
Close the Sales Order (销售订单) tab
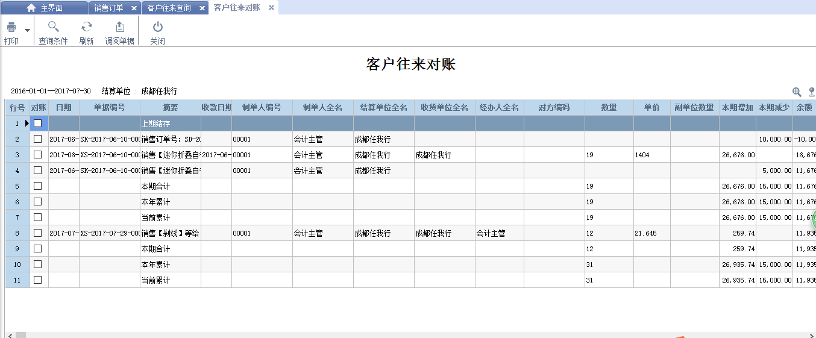[134, 8]
